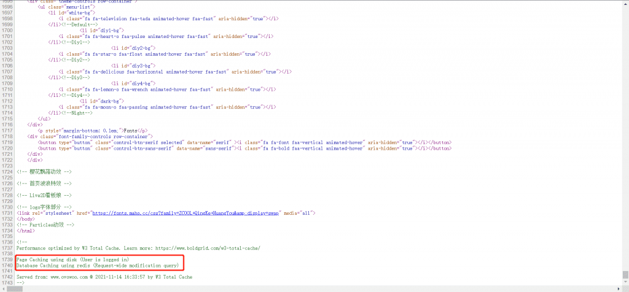Click the vertical scrollbar thumb
The height and width of the screenshot is (292, 629).
[625, 275]
